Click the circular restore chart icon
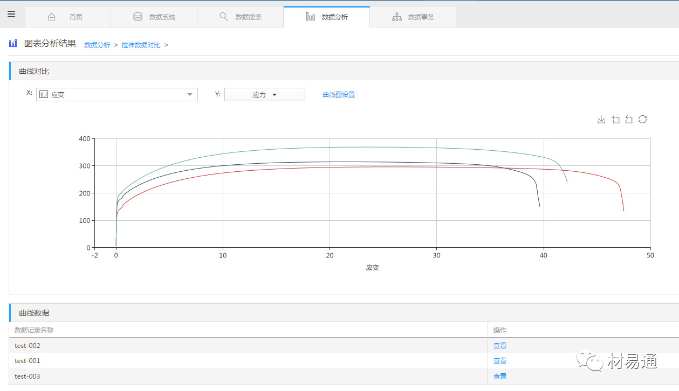The width and height of the screenshot is (679, 391). (x=642, y=120)
